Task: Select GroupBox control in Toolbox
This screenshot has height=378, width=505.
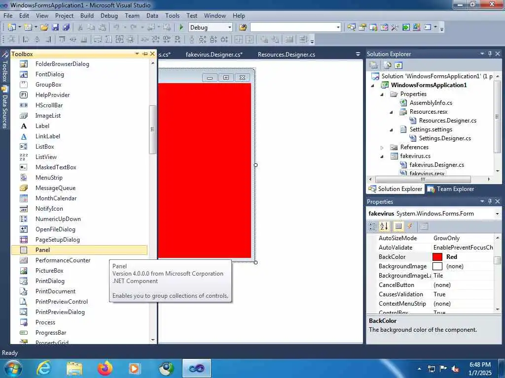Action: (79, 85)
